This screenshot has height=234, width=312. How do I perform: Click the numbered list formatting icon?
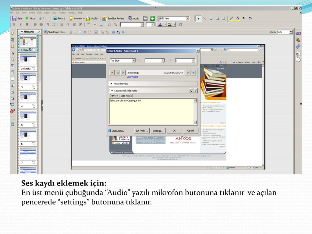click(x=62, y=24)
